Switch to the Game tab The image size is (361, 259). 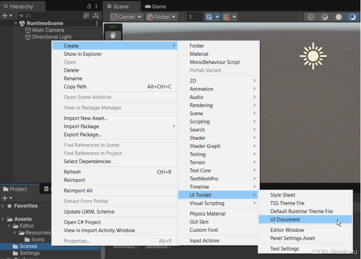(155, 6)
